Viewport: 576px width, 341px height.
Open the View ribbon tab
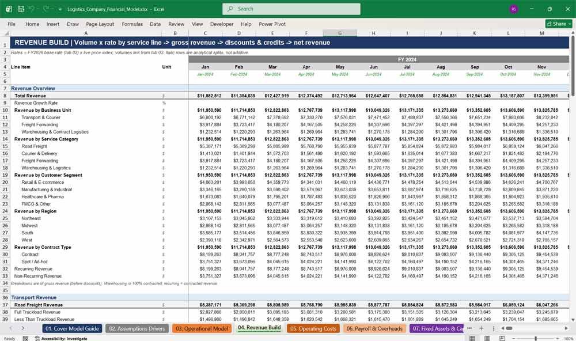point(197,24)
